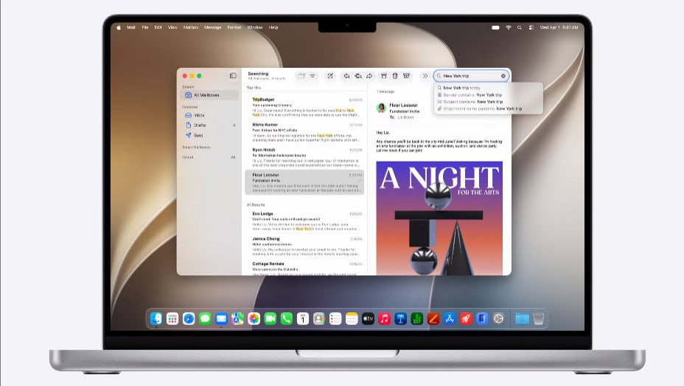Viewport: 684px width, 386px height.
Task: Open the App Store from the Dock
Action: (450, 319)
